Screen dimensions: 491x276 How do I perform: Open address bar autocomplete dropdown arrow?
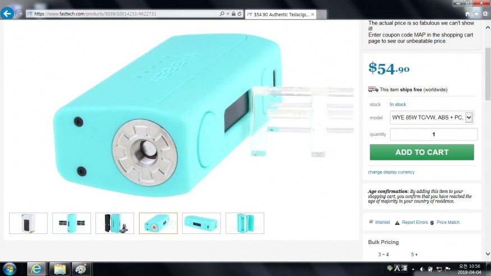pyautogui.click(x=228, y=14)
